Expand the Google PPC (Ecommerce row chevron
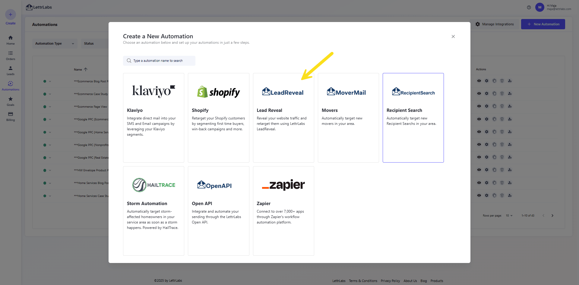This screenshot has width=579, height=285. click(x=50, y=119)
